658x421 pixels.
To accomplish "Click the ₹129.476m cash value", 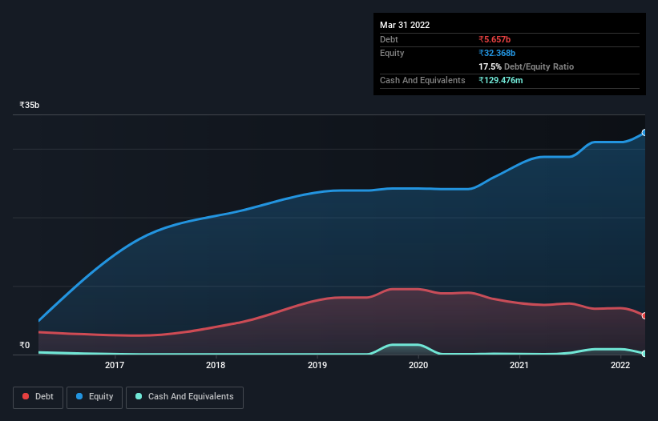I will click(x=501, y=80).
